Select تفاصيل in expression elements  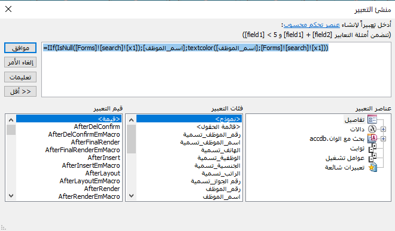tap(355, 119)
